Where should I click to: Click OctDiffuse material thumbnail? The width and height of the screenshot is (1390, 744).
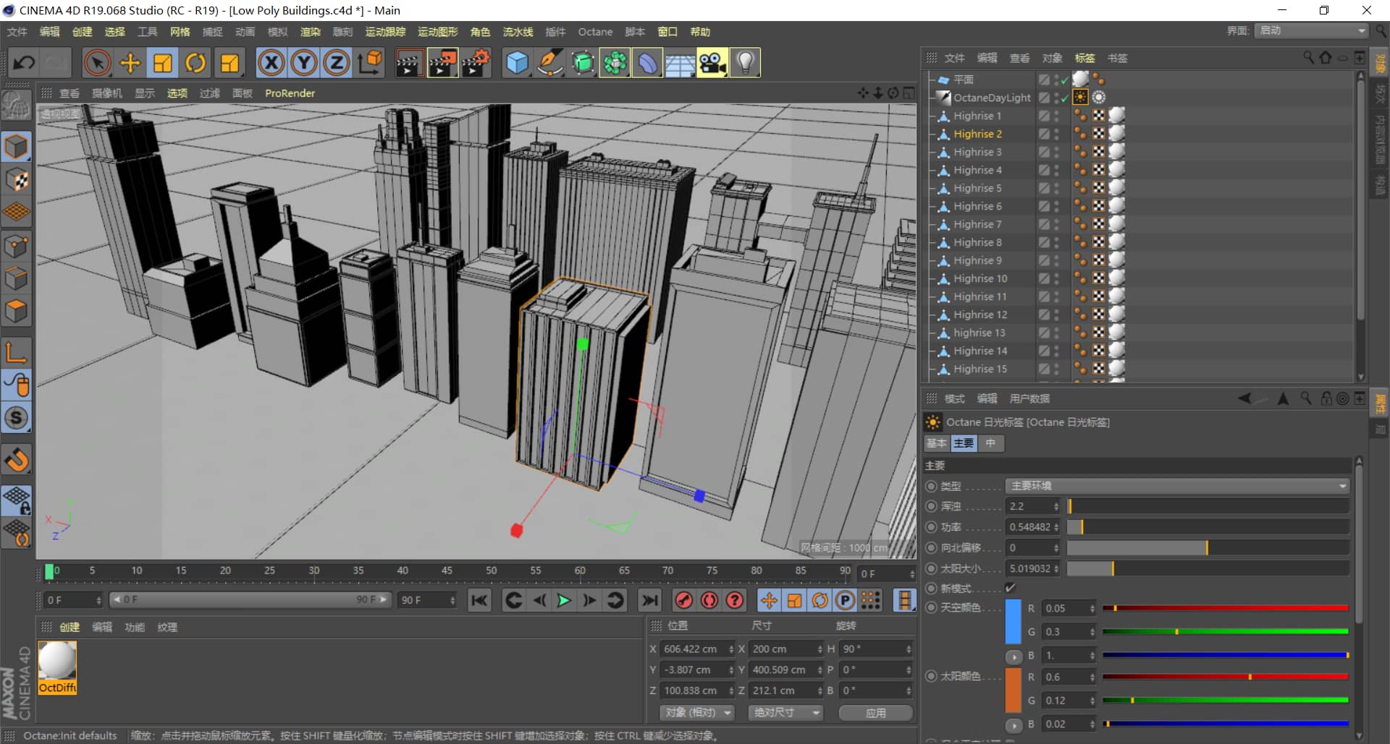pos(57,661)
